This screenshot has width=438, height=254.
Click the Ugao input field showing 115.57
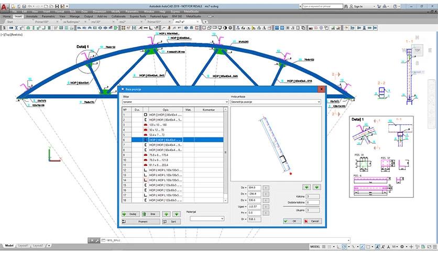point(254,206)
